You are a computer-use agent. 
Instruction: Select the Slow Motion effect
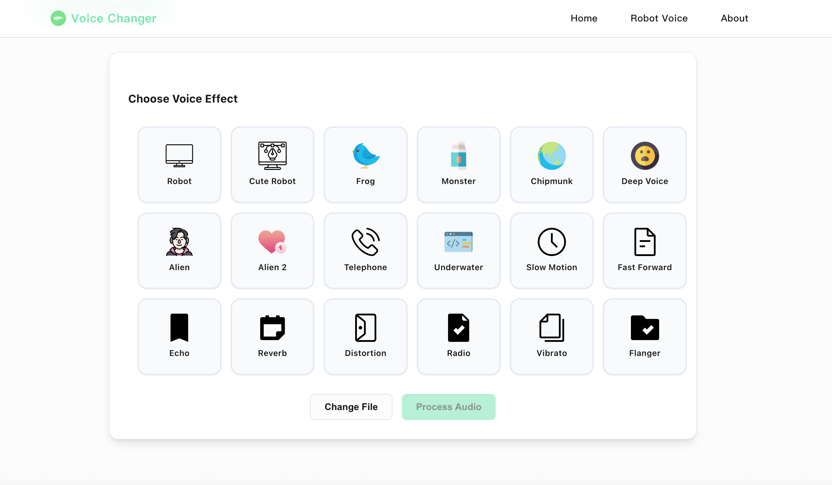coord(552,251)
